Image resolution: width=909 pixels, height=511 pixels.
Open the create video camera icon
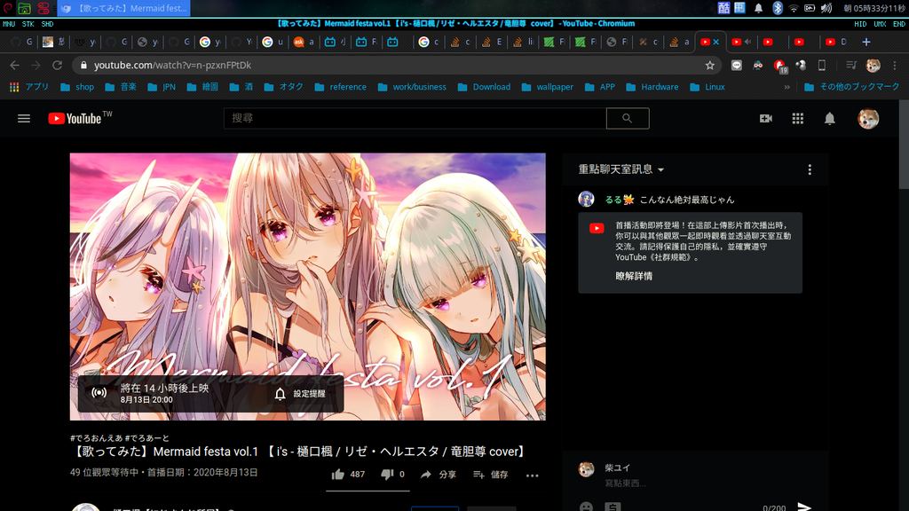(x=766, y=118)
